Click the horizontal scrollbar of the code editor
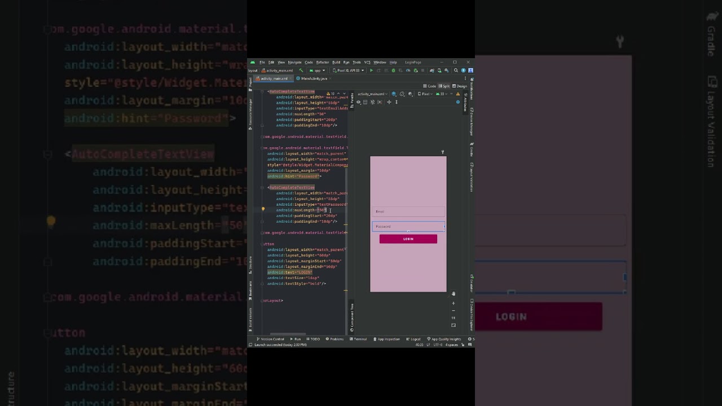This screenshot has height=406, width=722. click(x=288, y=334)
